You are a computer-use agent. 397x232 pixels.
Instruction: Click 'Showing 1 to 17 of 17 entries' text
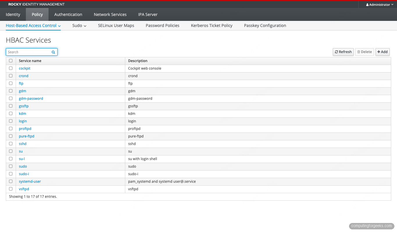pyautogui.click(x=33, y=197)
